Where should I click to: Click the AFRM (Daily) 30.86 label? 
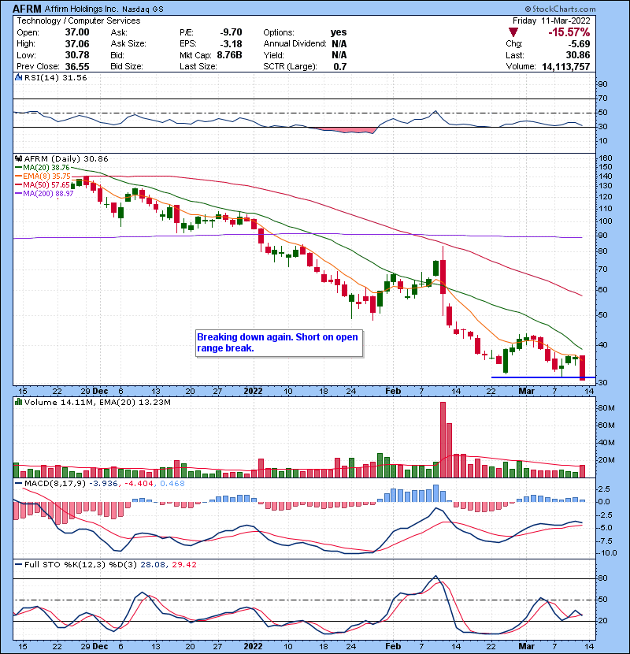coord(66,159)
